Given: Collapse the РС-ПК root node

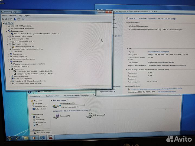Looking at the screenshot, I should pos(4,23).
